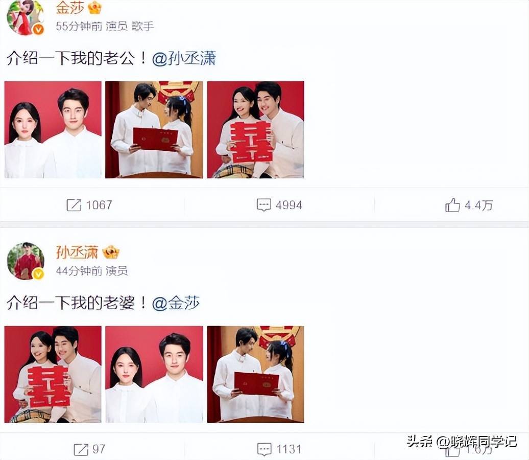
Task: Click the 55分钟前 timestamp on first post
Action: coord(79,27)
